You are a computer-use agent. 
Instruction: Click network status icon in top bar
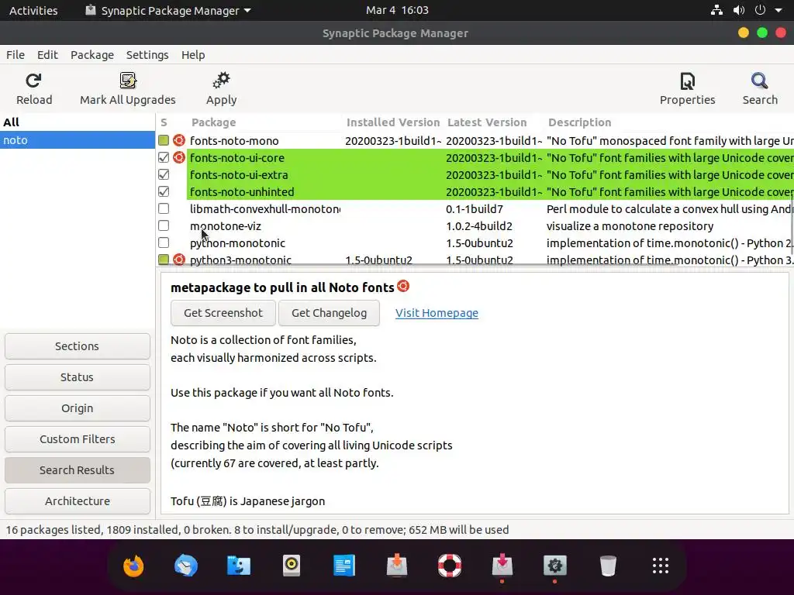pyautogui.click(x=716, y=10)
